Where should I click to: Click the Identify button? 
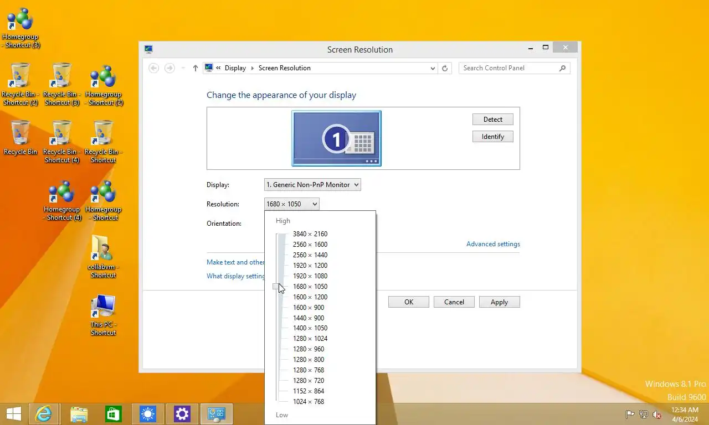493,137
